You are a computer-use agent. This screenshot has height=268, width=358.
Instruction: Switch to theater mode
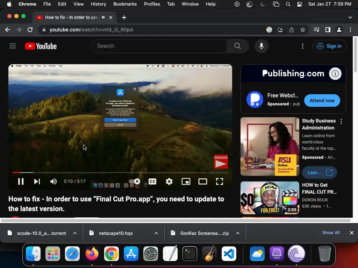[x=202, y=181]
